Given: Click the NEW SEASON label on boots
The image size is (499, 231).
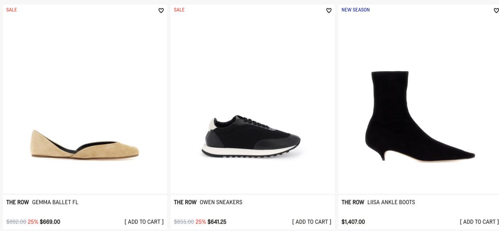Looking at the screenshot, I should point(356,10).
